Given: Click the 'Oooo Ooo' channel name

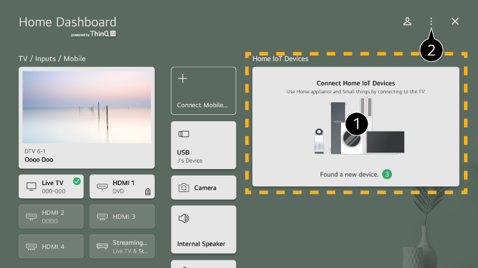Looking at the screenshot, I should [x=39, y=160].
